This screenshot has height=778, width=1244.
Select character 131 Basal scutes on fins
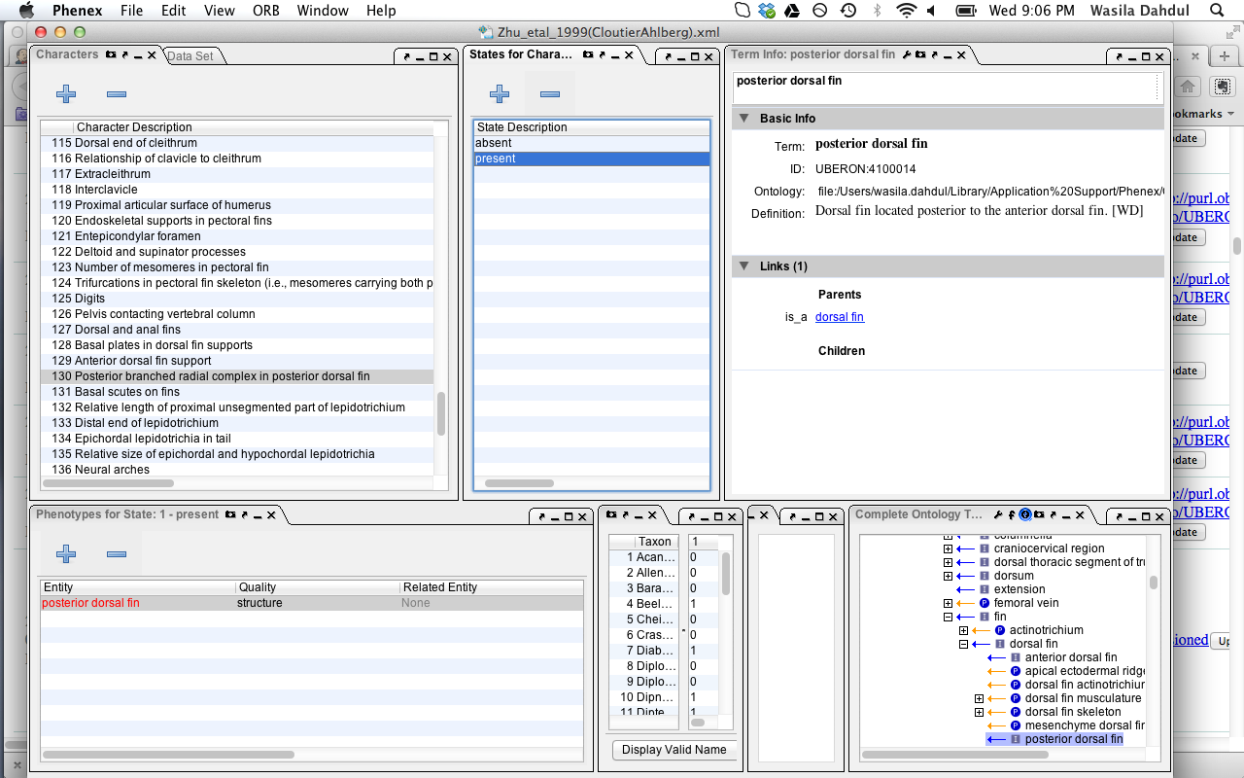pos(237,392)
